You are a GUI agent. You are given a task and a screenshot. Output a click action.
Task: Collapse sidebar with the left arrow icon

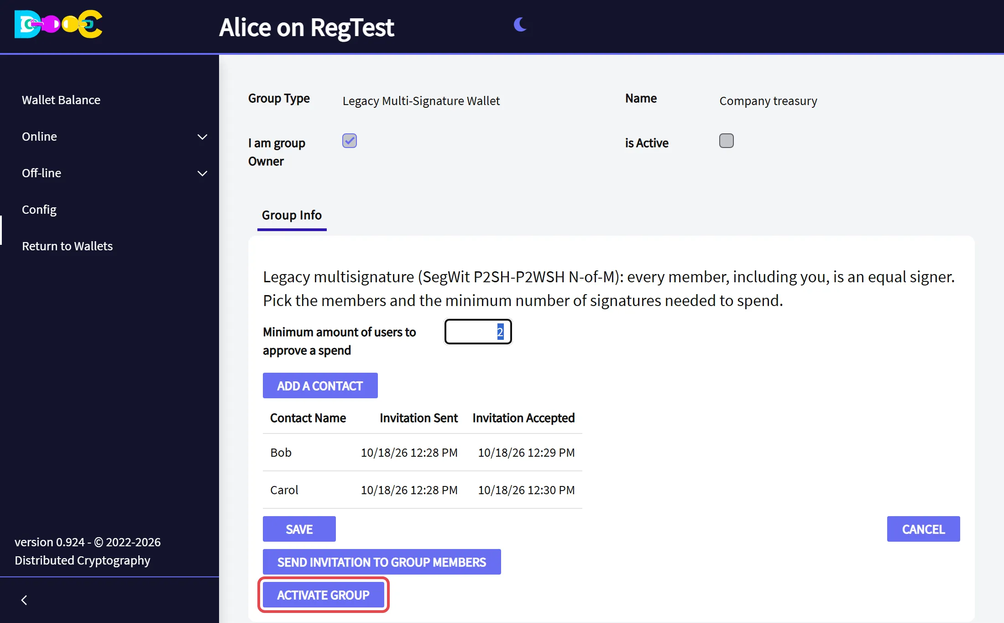(x=24, y=600)
